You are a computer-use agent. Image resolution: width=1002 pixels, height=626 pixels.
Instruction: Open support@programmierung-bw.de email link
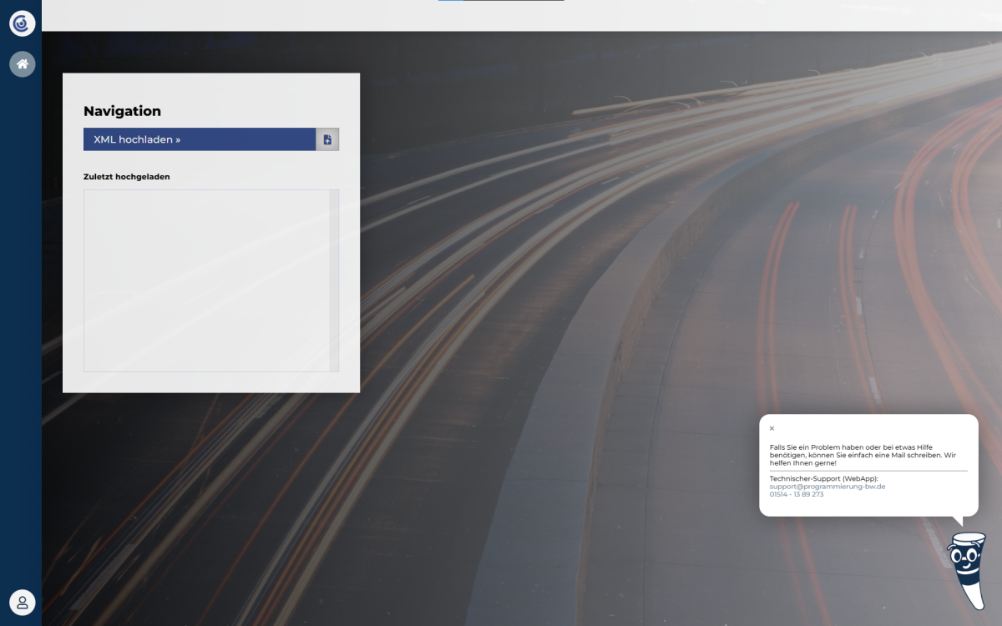click(827, 486)
